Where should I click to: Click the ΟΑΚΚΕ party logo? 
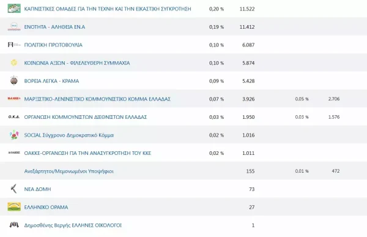pyautogui.click(x=14, y=152)
